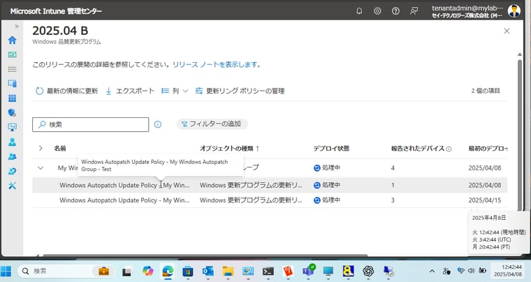Open File Explorer from the taskbar
The width and height of the screenshot is (531, 282).
[228, 271]
